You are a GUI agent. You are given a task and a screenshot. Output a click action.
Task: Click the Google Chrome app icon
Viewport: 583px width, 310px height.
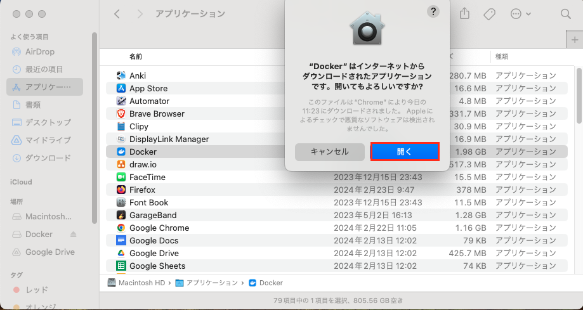pyautogui.click(x=121, y=228)
